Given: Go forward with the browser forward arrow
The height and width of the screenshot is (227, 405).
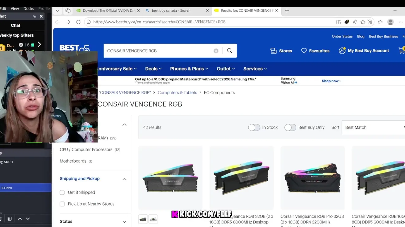Looking at the screenshot, I should (x=68, y=22).
